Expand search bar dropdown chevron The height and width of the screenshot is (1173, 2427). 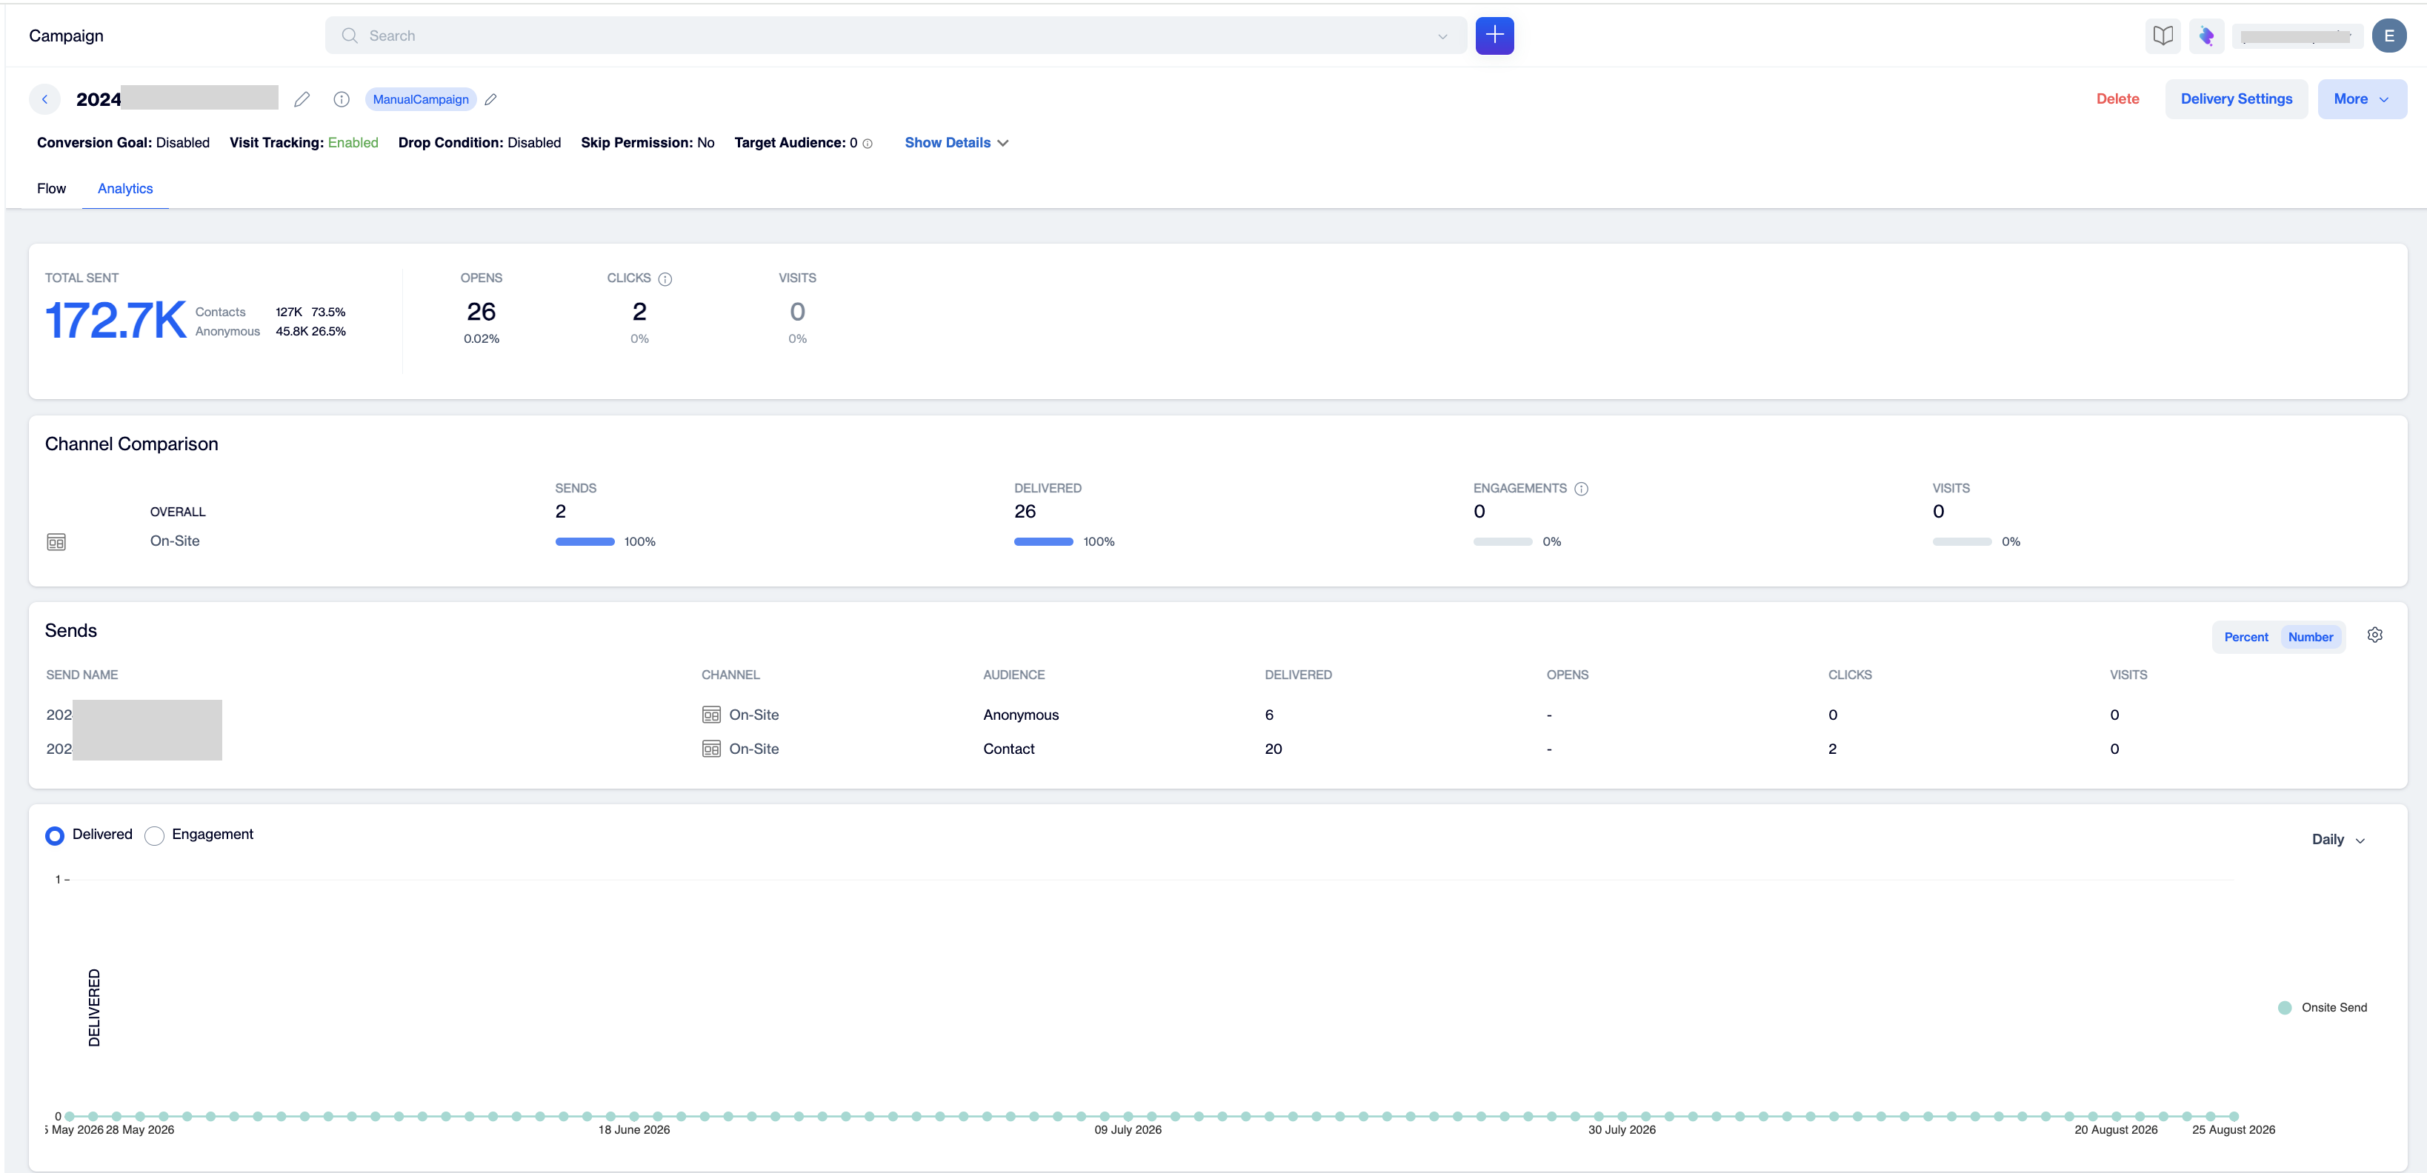[x=1442, y=37]
